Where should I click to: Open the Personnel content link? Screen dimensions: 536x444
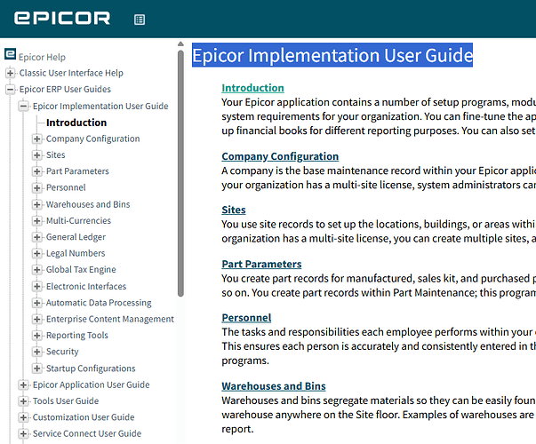pos(246,318)
